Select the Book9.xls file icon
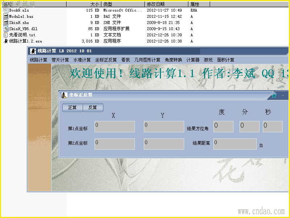This screenshot has height=218, width=290. (x=6, y=10)
